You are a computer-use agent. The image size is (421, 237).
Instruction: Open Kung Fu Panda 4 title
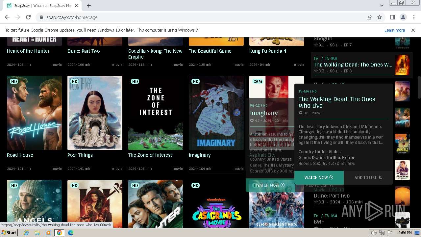click(x=268, y=51)
